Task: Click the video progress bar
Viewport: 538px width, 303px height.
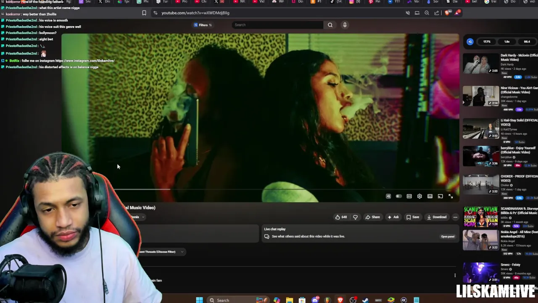Action: pos(260,189)
